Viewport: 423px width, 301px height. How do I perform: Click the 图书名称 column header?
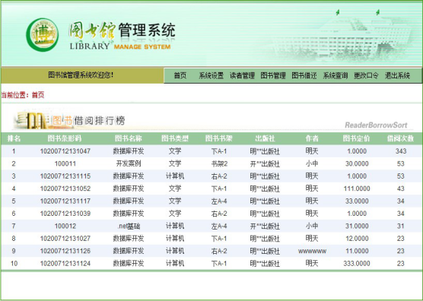pos(129,138)
